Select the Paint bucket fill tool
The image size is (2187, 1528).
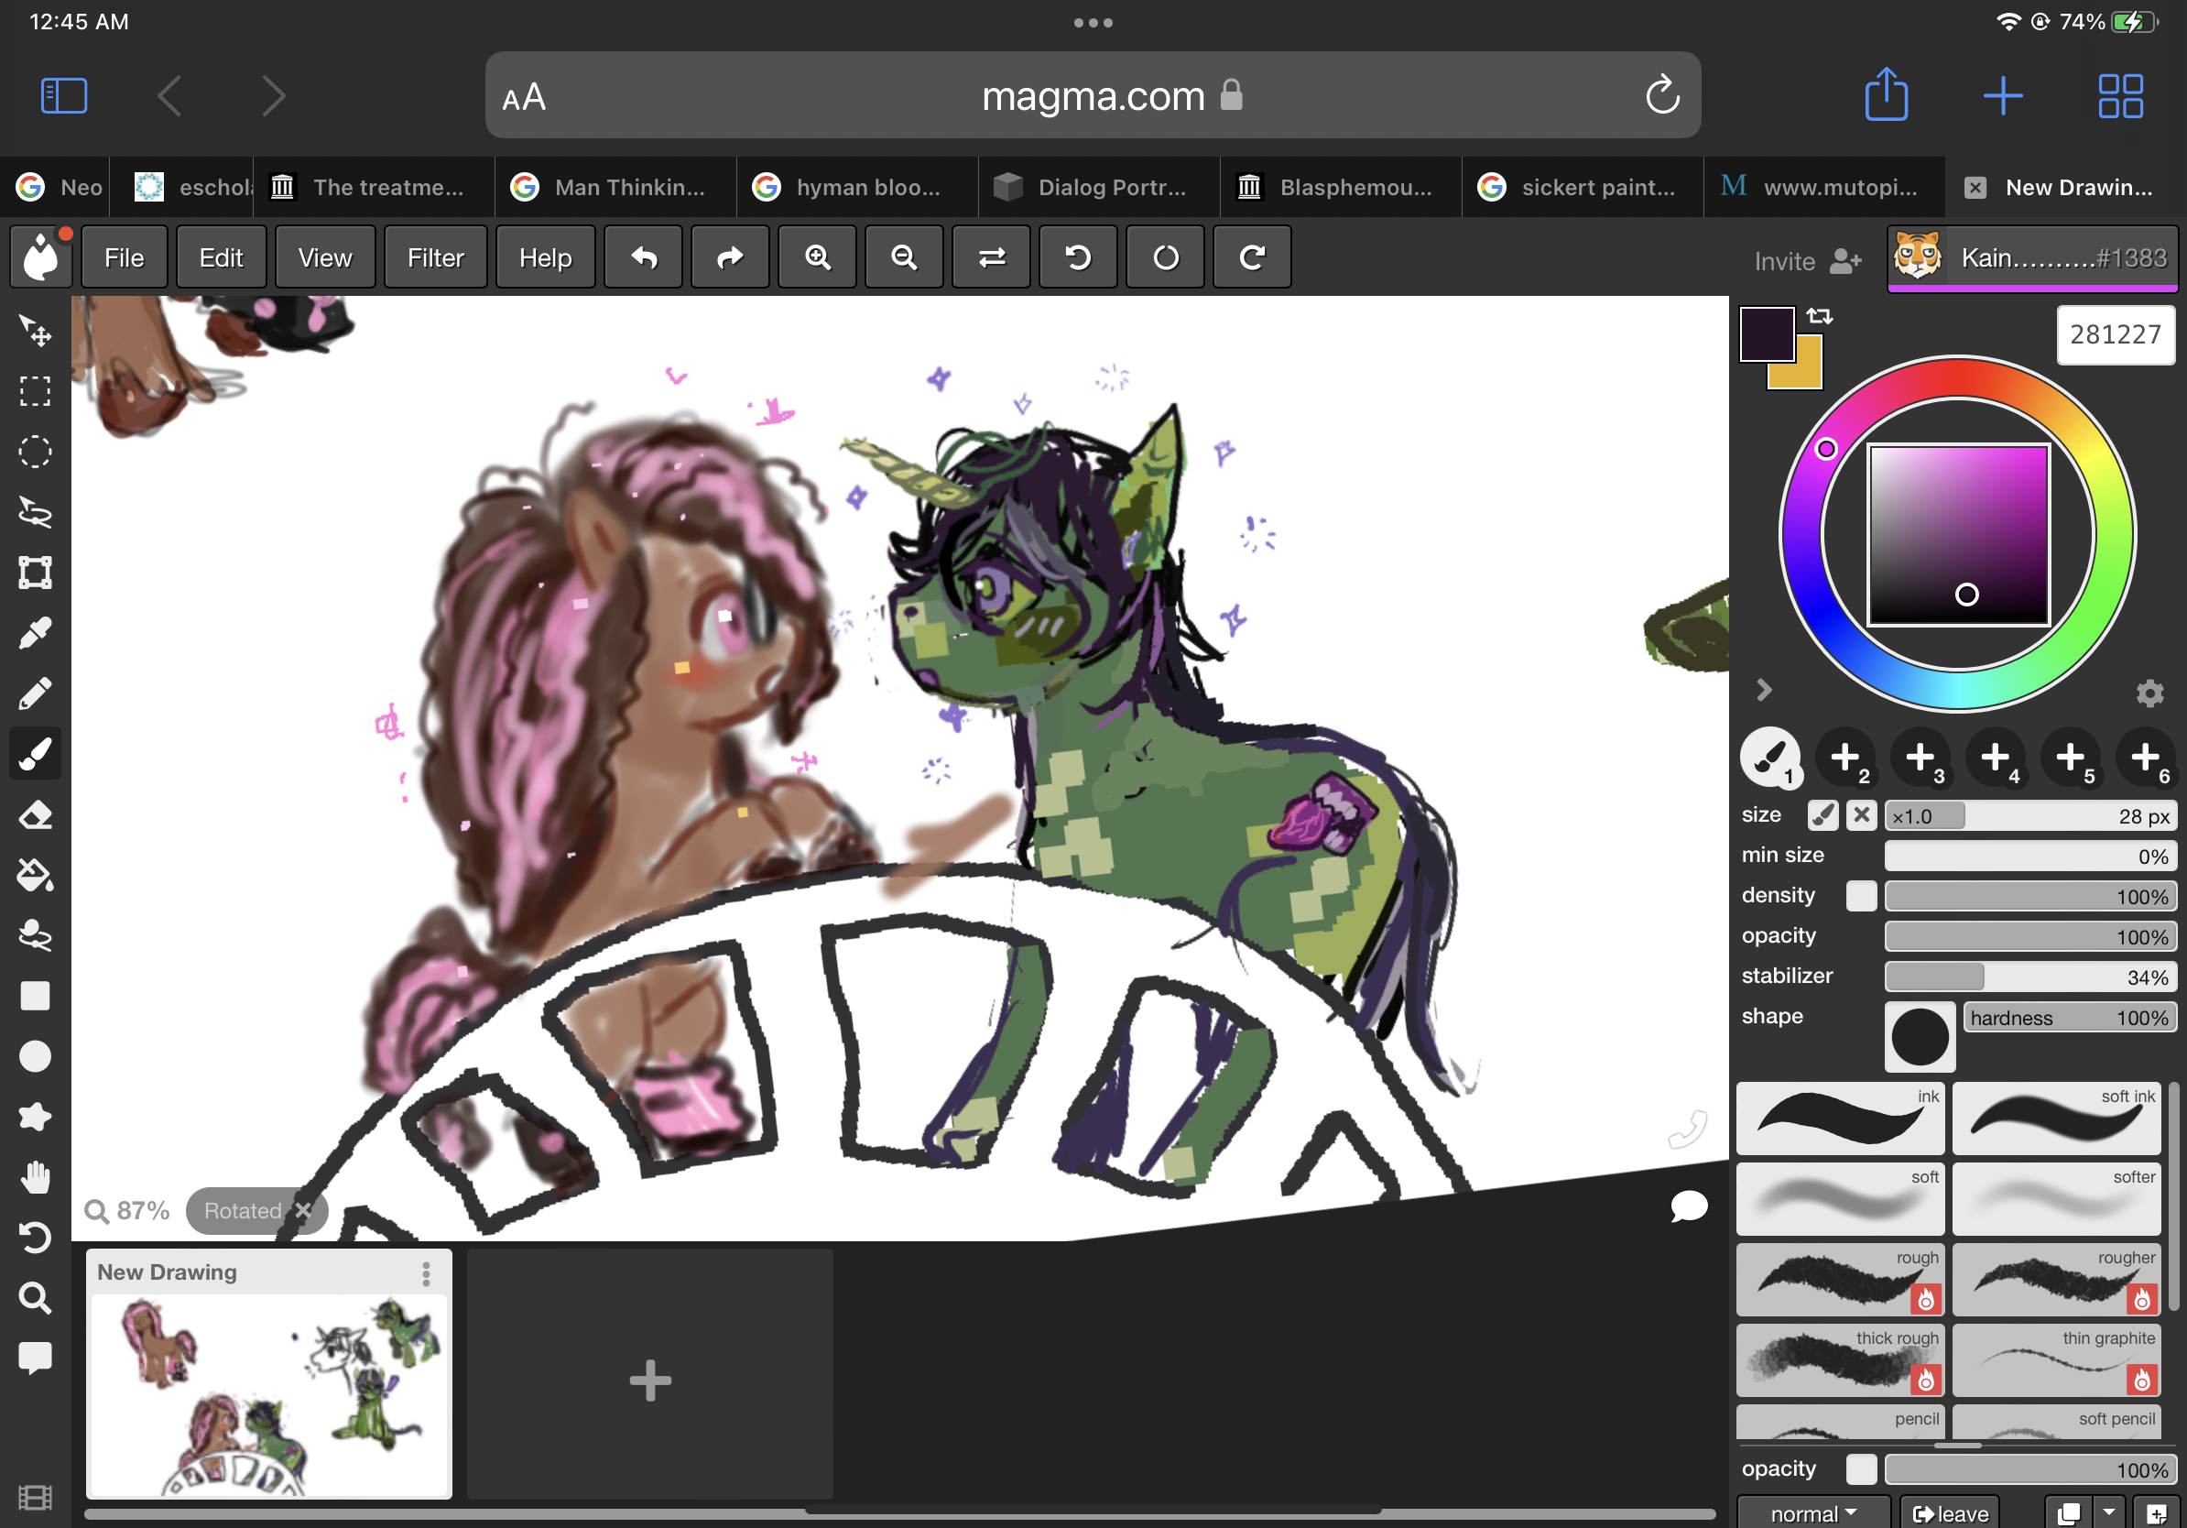35,875
